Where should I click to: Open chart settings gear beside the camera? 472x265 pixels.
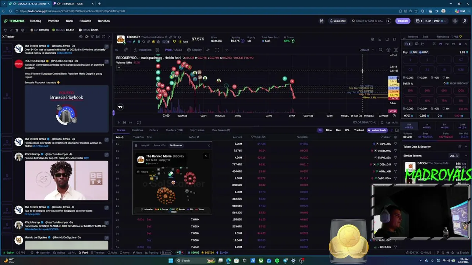coord(388,50)
